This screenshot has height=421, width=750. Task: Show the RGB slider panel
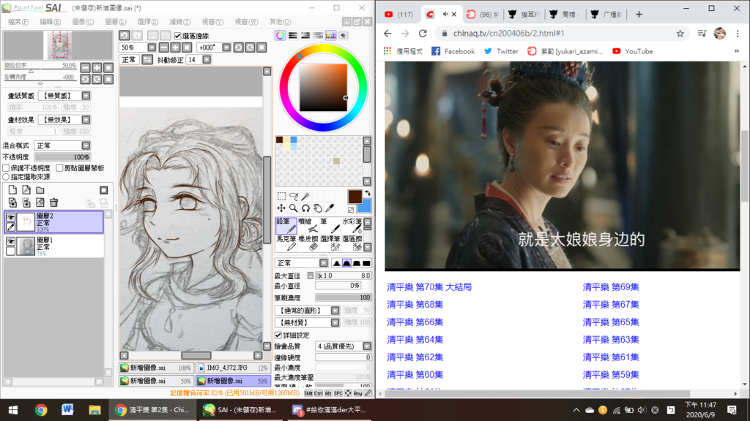(x=293, y=35)
